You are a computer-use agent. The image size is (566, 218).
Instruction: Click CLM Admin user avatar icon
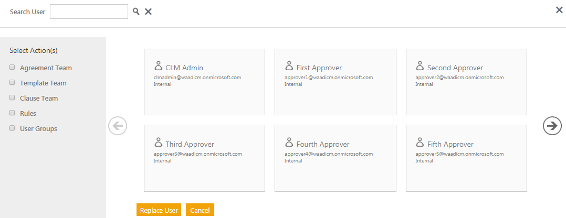coord(158,66)
